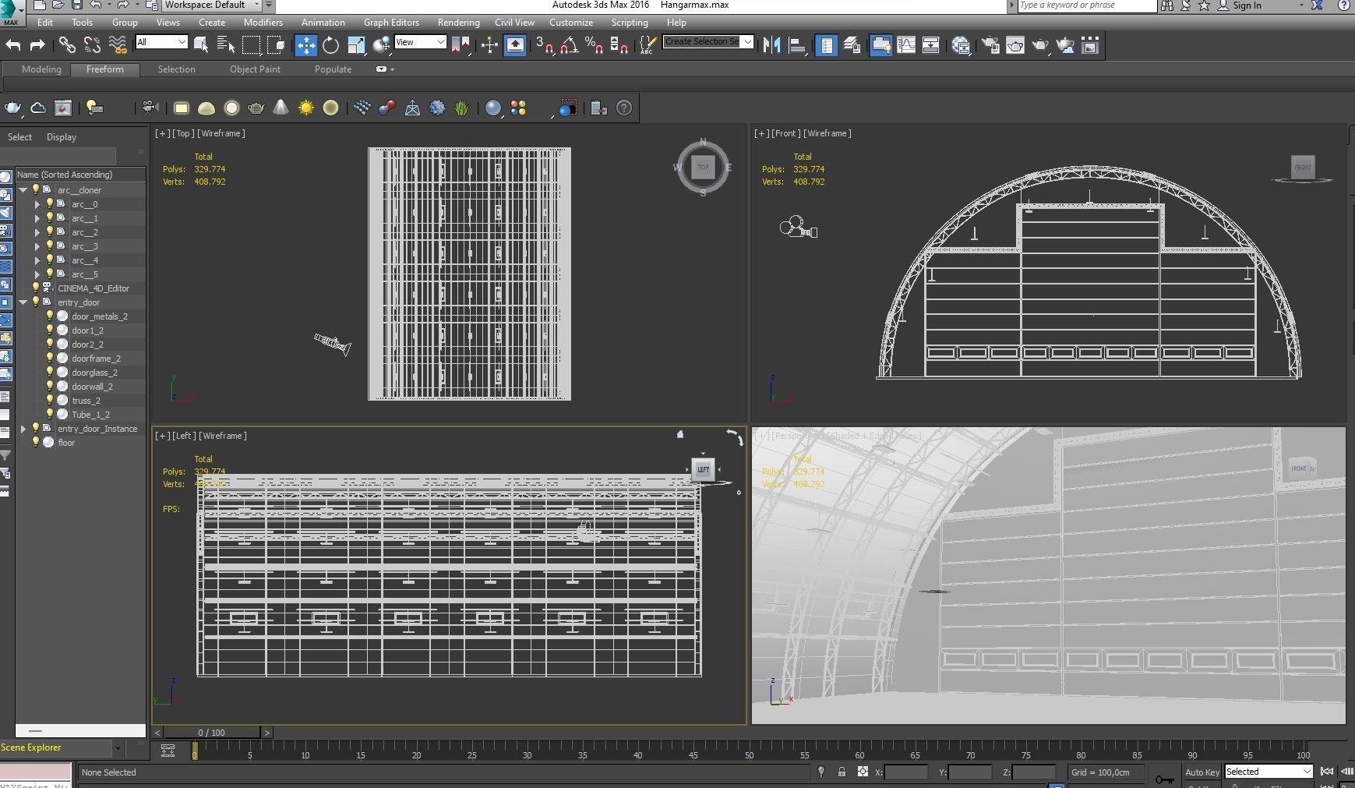This screenshot has width=1355, height=788.
Task: Click the Top viewport label
Action: coord(182,133)
